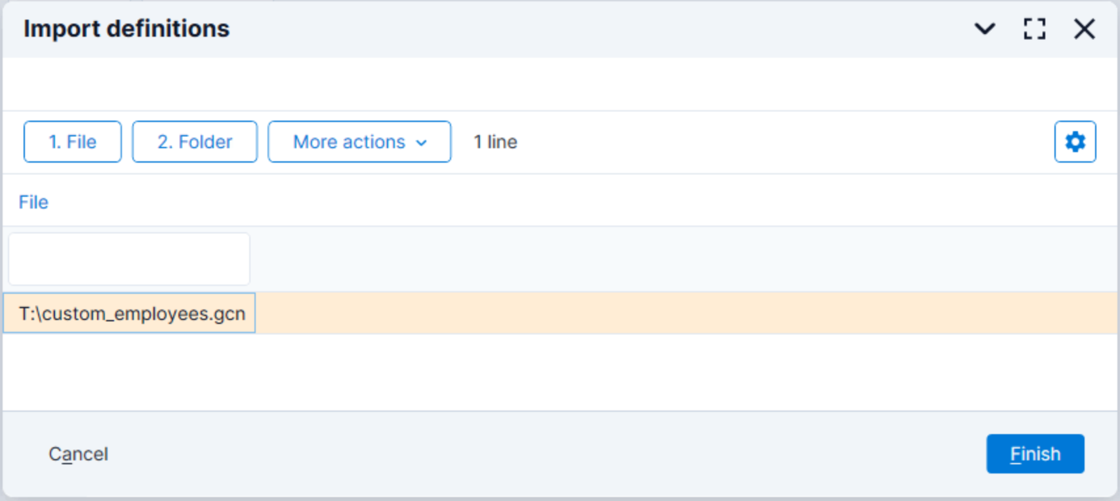Image resolution: width=1120 pixels, height=501 pixels.
Task: Close the Import definitions dialog
Action: pyautogui.click(x=1084, y=29)
